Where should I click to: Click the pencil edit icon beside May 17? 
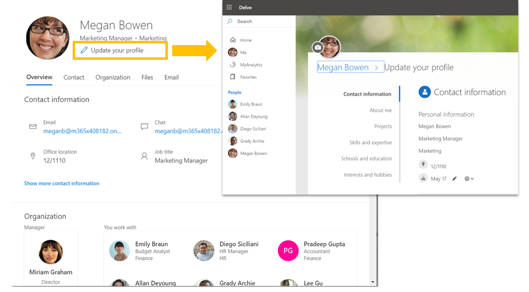point(454,179)
